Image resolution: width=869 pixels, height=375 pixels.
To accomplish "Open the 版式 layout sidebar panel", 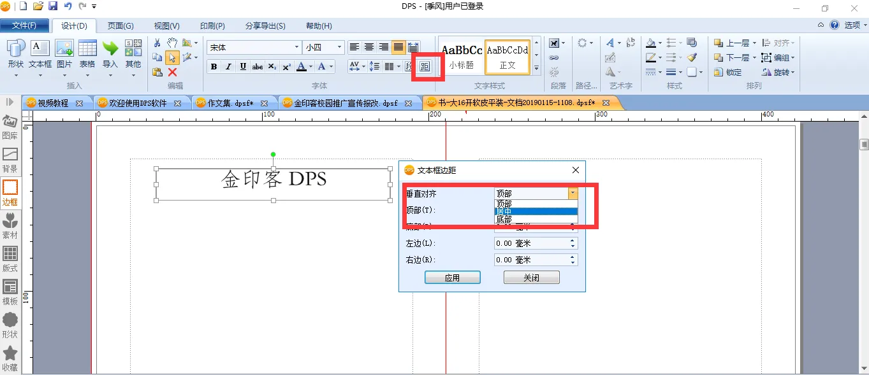I will pos(10,259).
